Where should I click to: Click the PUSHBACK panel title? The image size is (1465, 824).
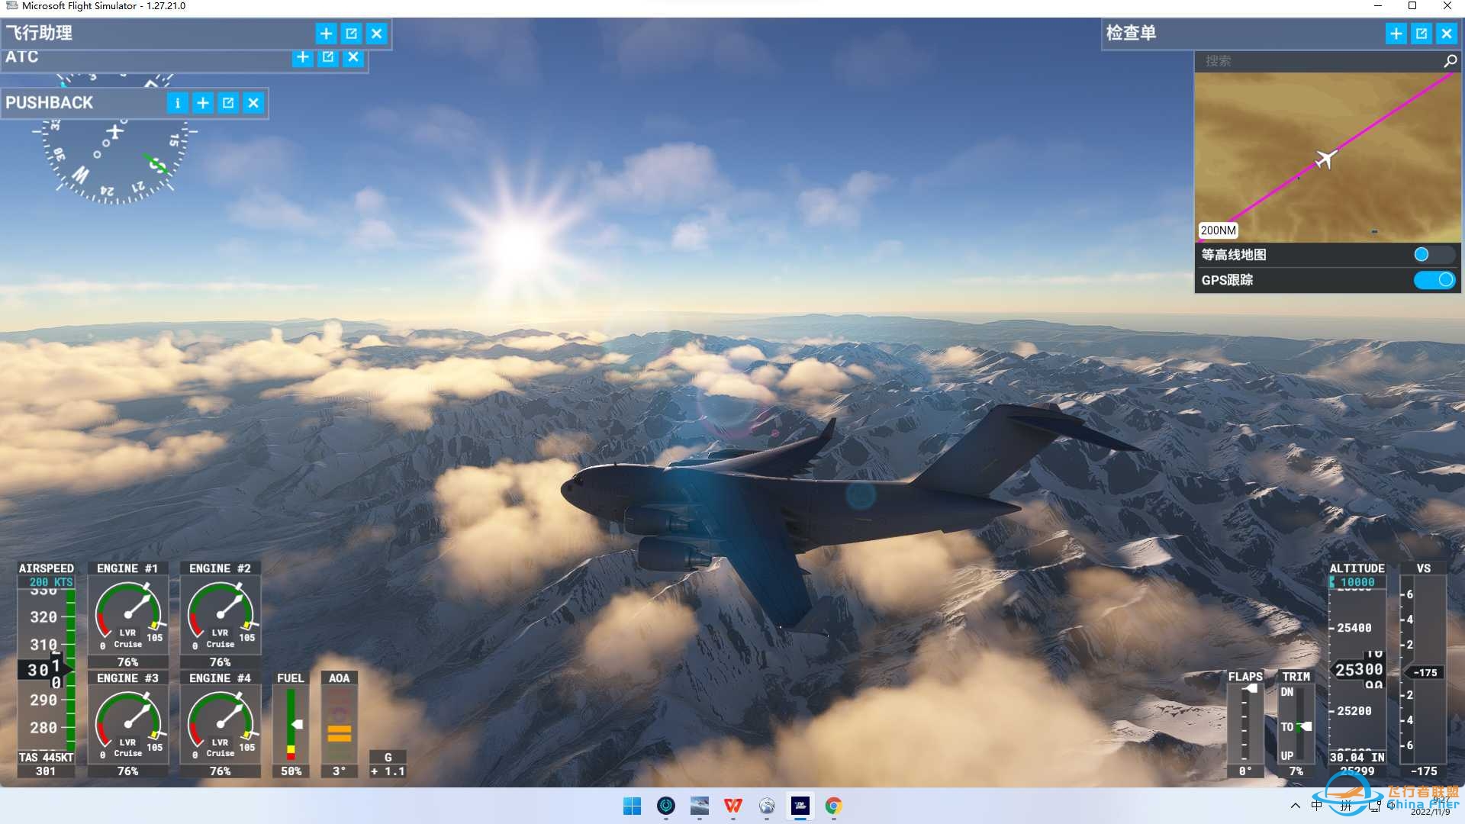tap(49, 103)
